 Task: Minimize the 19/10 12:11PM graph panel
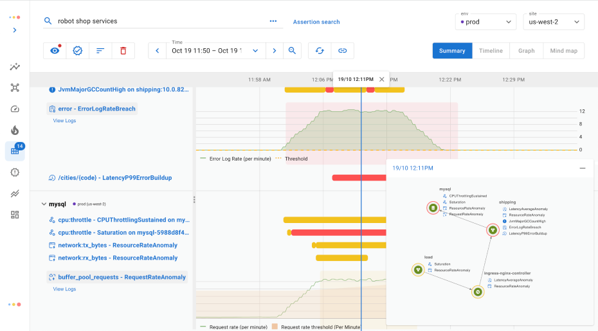pyautogui.click(x=582, y=168)
